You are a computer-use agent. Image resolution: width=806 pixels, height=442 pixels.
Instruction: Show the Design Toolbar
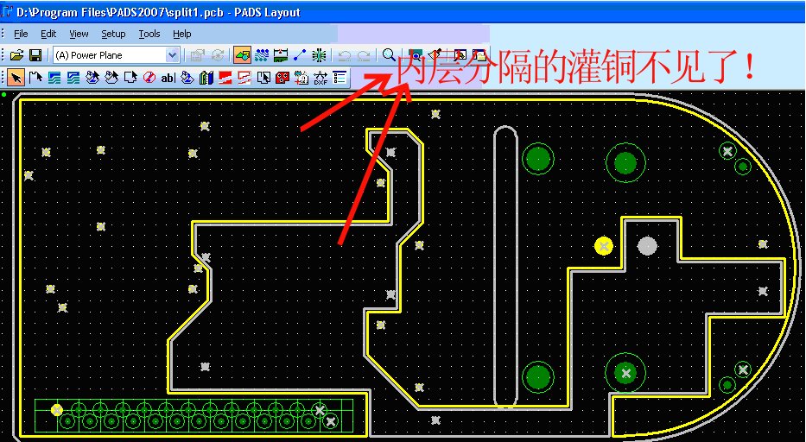pos(262,55)
